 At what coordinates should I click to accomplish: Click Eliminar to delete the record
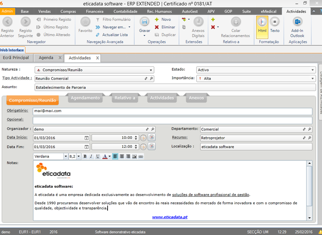point(165,27)
